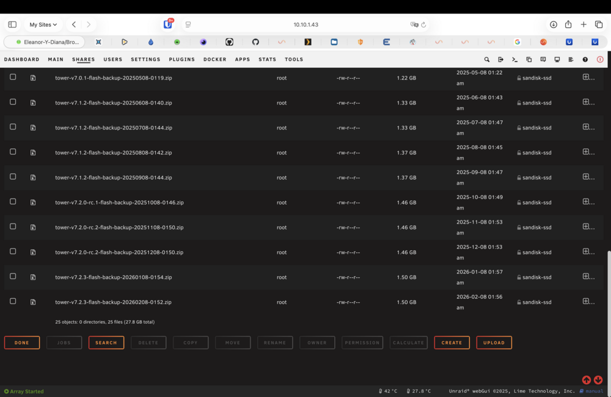
Task: Open the Unraid search magnifier icon
Action: 487,60
